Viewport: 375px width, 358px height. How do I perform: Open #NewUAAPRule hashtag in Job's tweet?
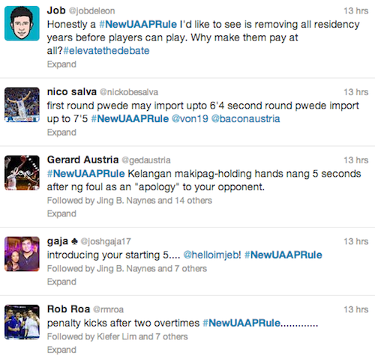138,24
